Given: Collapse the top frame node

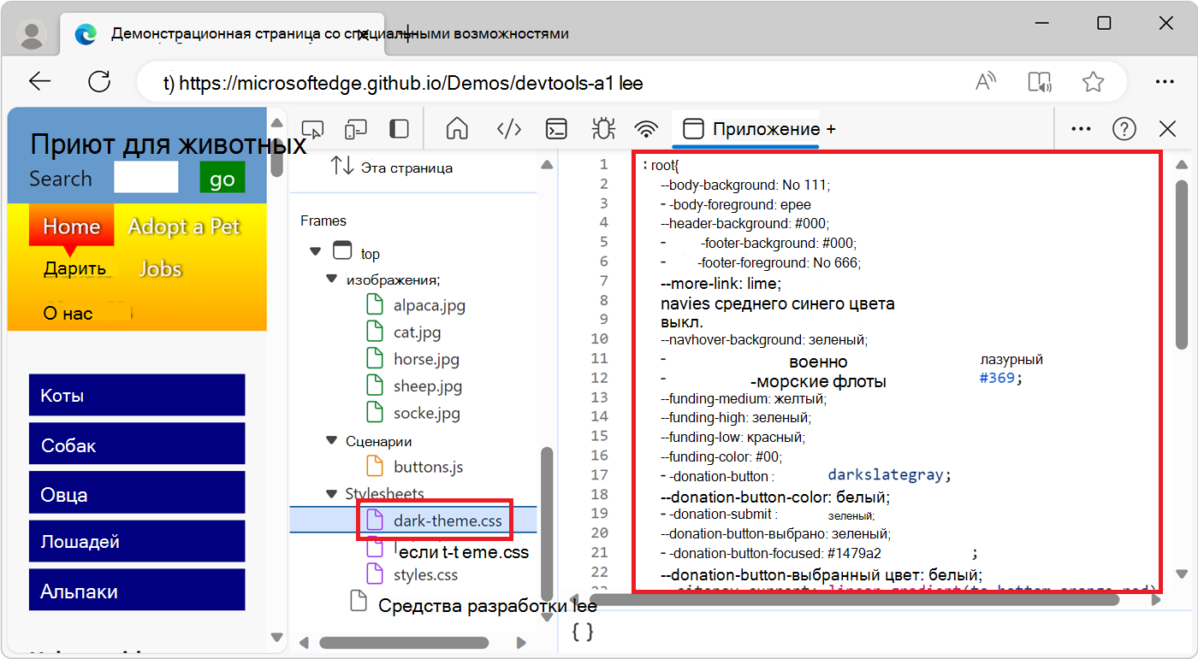Looking at the screenshot, I should [315, 252].
